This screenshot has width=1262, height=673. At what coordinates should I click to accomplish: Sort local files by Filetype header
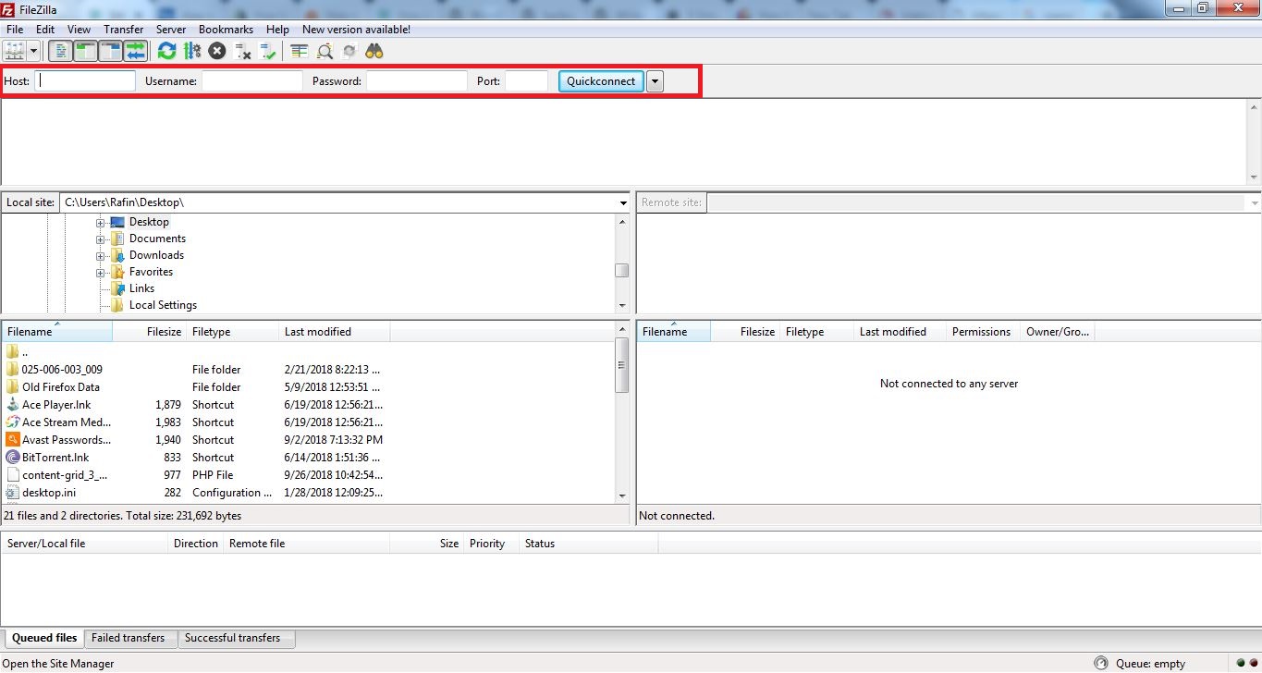[x=232, y=332]
